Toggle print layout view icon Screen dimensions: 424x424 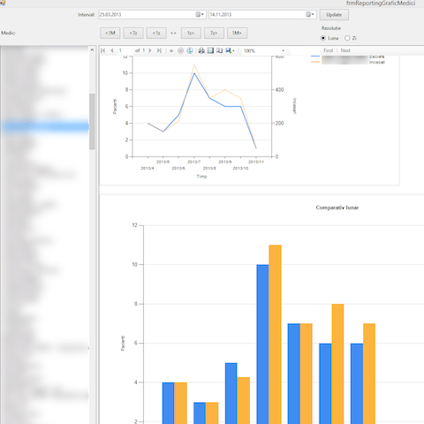(x=210, y=50)
